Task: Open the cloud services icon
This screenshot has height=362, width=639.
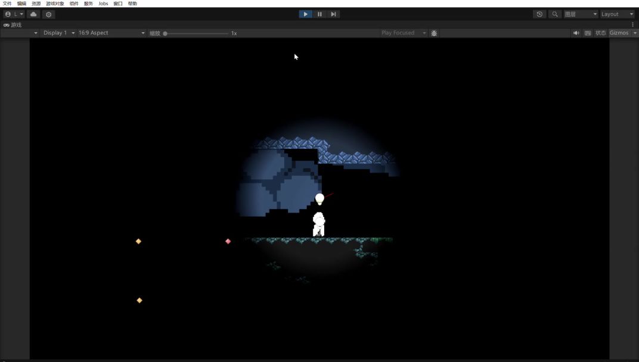Action: tap(33, 14)
